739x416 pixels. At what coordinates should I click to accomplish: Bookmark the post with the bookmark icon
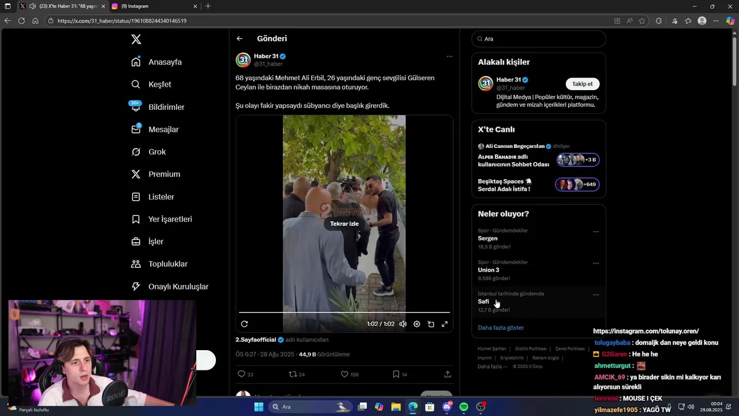[396, 374]
